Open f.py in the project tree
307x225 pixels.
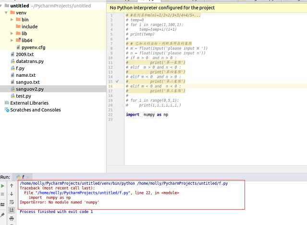(x=20, y=69)
